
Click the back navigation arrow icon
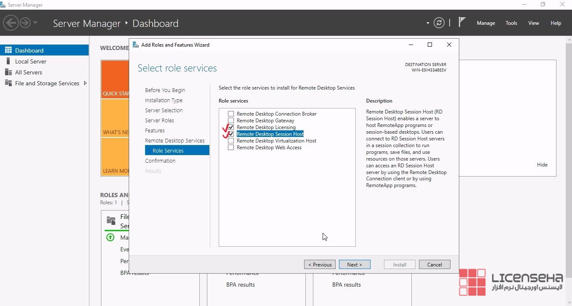point(11,23)
